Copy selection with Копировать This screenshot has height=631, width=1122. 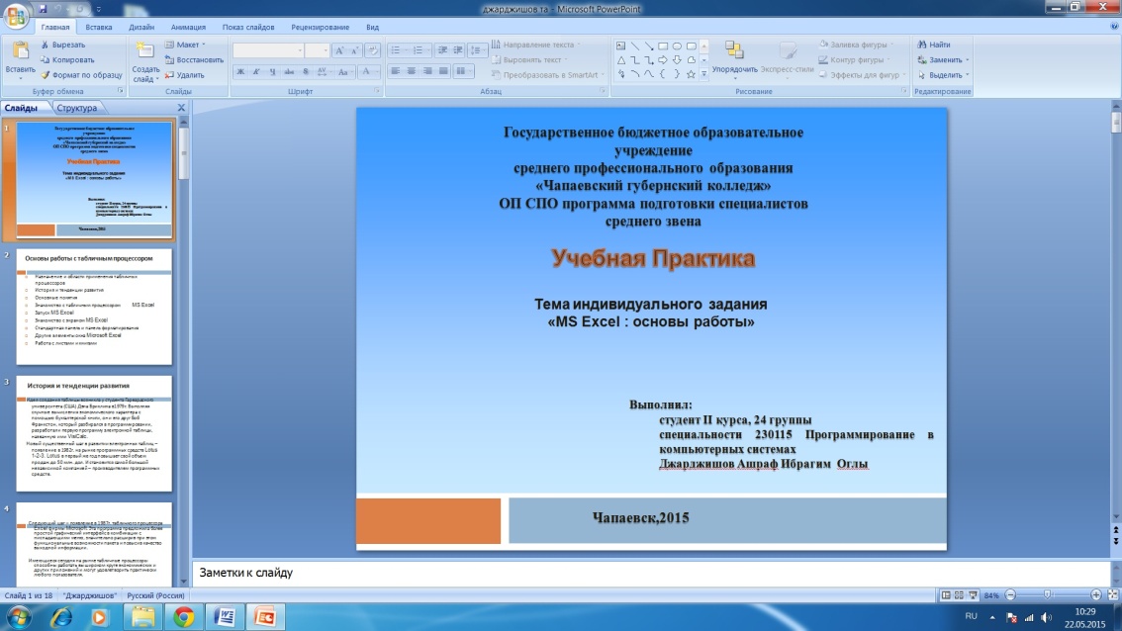point(67,60)
